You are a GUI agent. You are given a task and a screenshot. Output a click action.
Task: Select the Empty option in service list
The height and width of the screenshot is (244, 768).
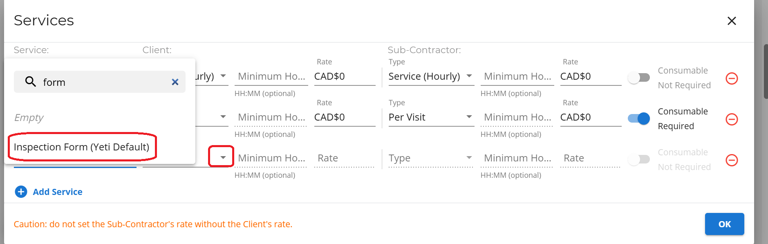click(29, 118)
